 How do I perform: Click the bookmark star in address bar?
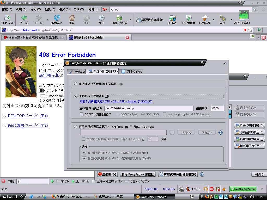pyautogui.click(x=250, y=30)
